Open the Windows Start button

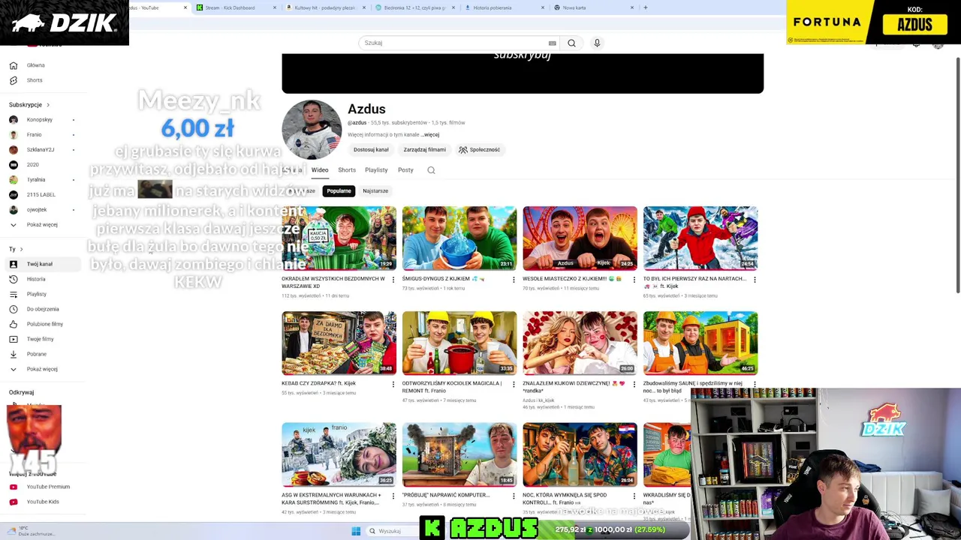coord(356,531)
